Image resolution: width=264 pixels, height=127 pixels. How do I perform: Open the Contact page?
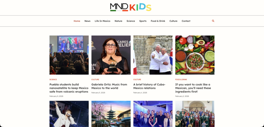186,21
